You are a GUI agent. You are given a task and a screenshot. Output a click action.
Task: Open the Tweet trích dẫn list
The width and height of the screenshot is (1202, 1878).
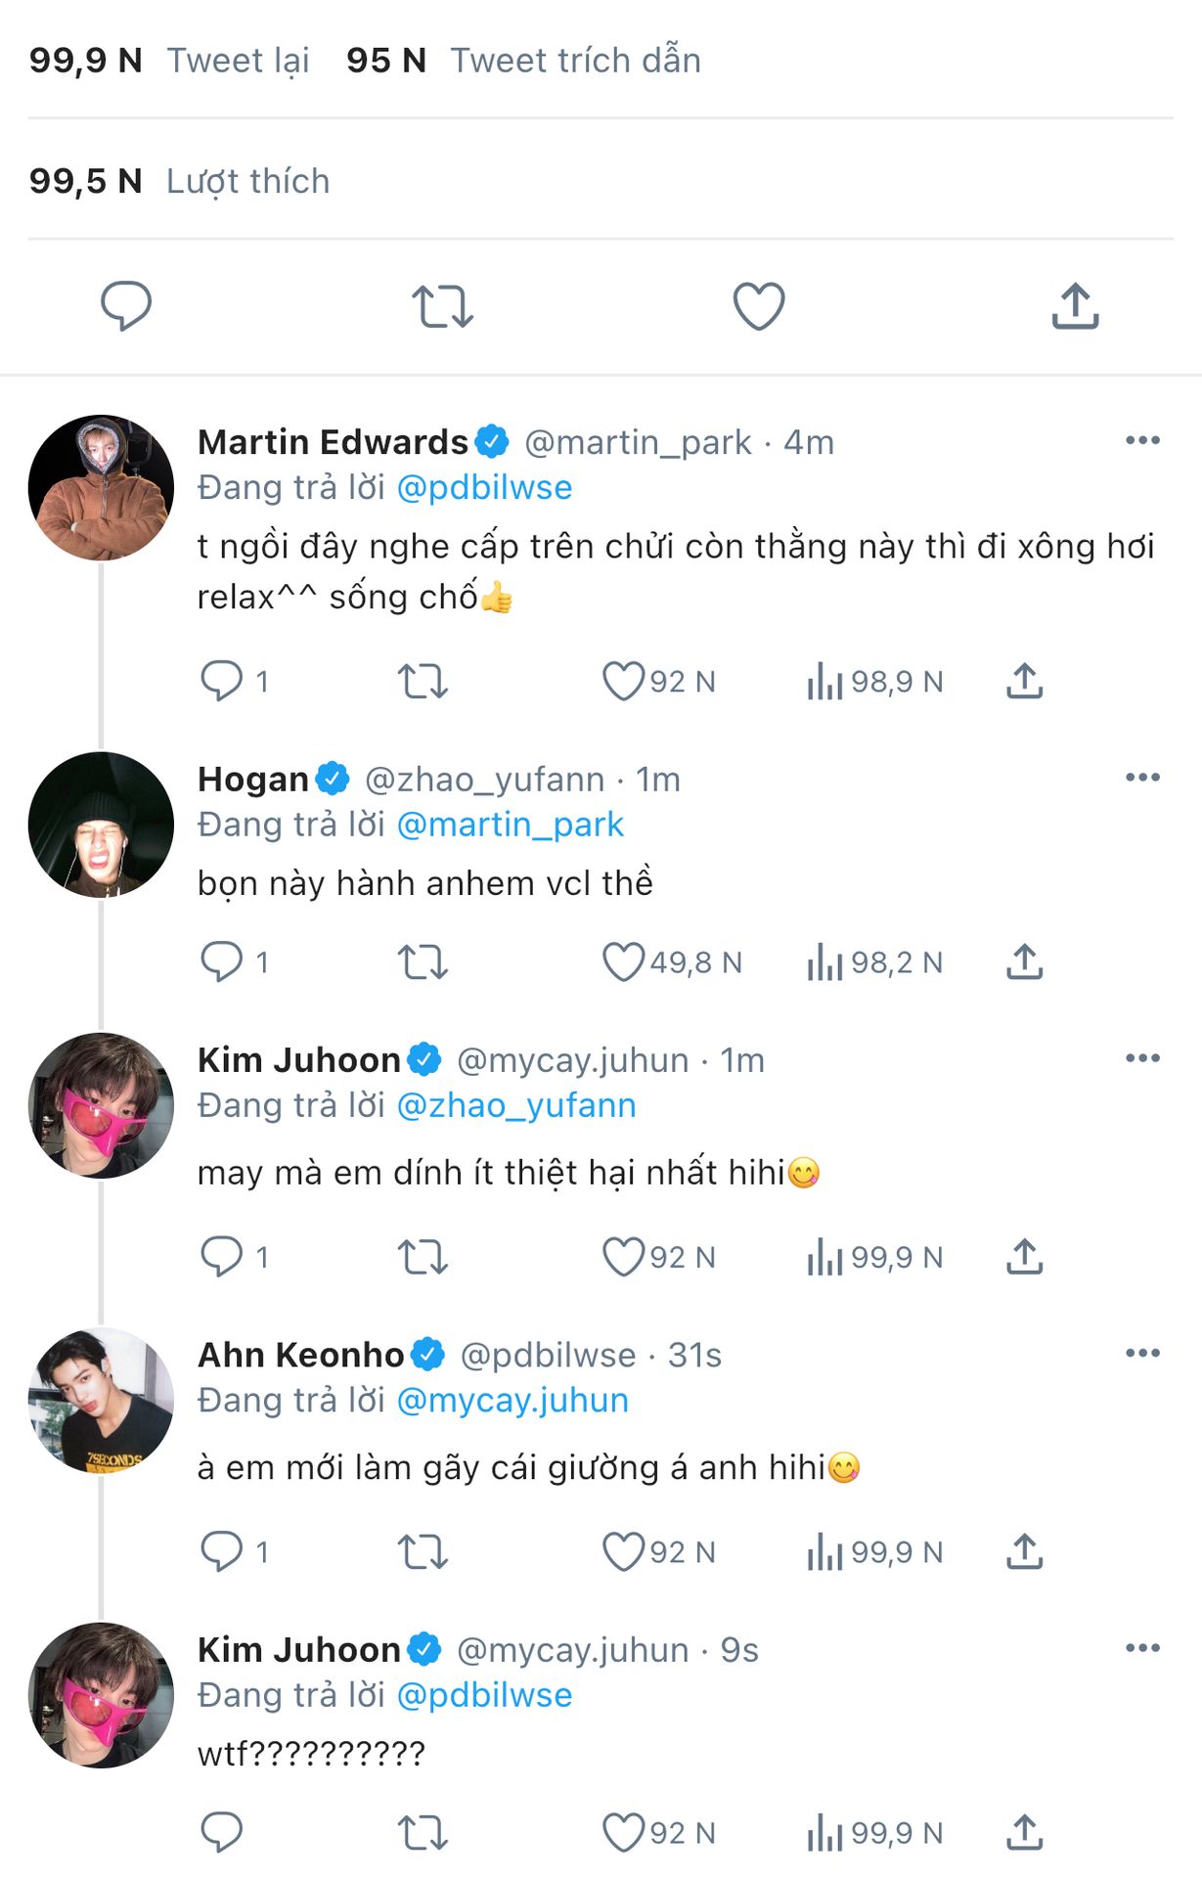(x=575, y=61)
